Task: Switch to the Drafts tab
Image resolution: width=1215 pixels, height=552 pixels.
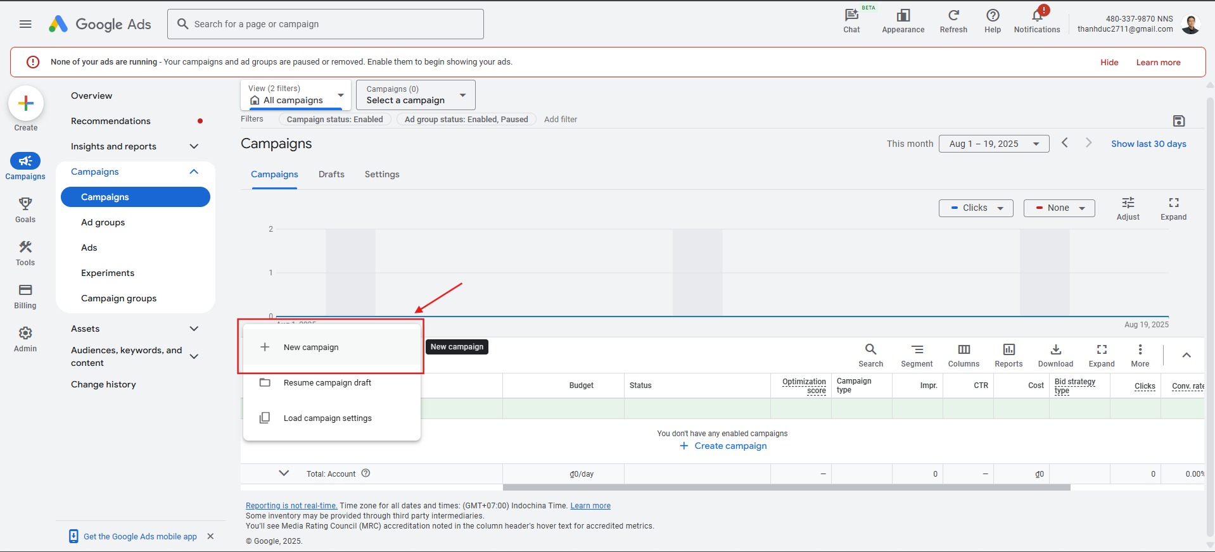Action: [x=331, y=175]
